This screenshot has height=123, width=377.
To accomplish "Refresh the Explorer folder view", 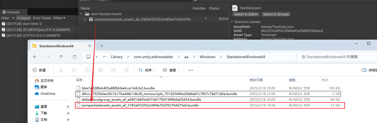I will (74, 57).
